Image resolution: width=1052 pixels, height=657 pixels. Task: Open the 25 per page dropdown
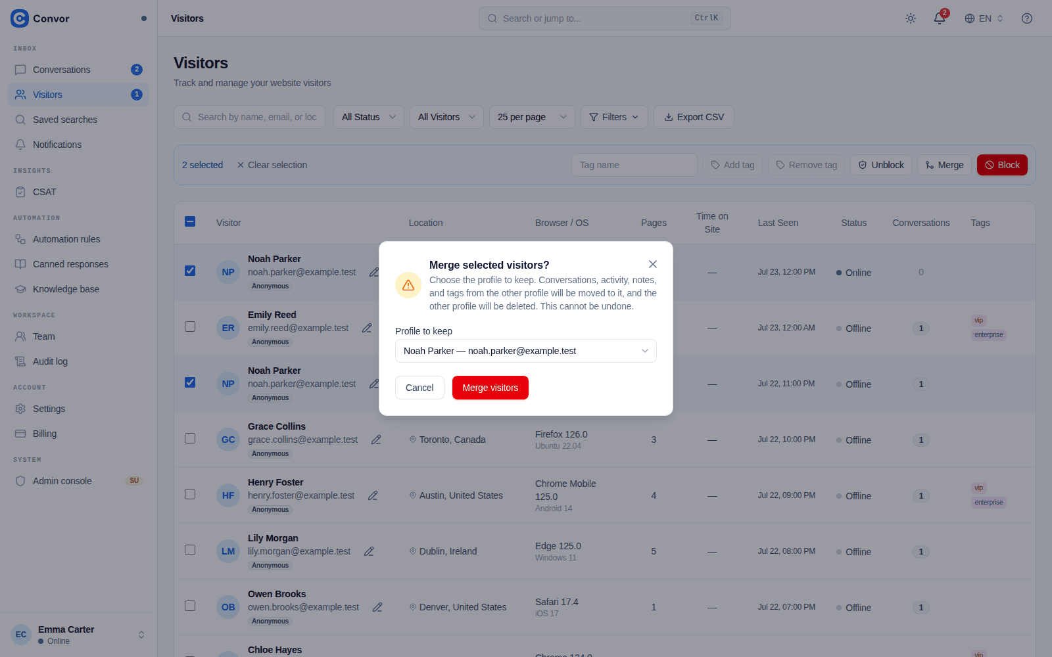pyautogui.click(x=532, y=117)
